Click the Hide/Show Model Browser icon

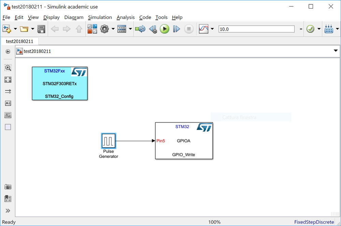point(8,51)
